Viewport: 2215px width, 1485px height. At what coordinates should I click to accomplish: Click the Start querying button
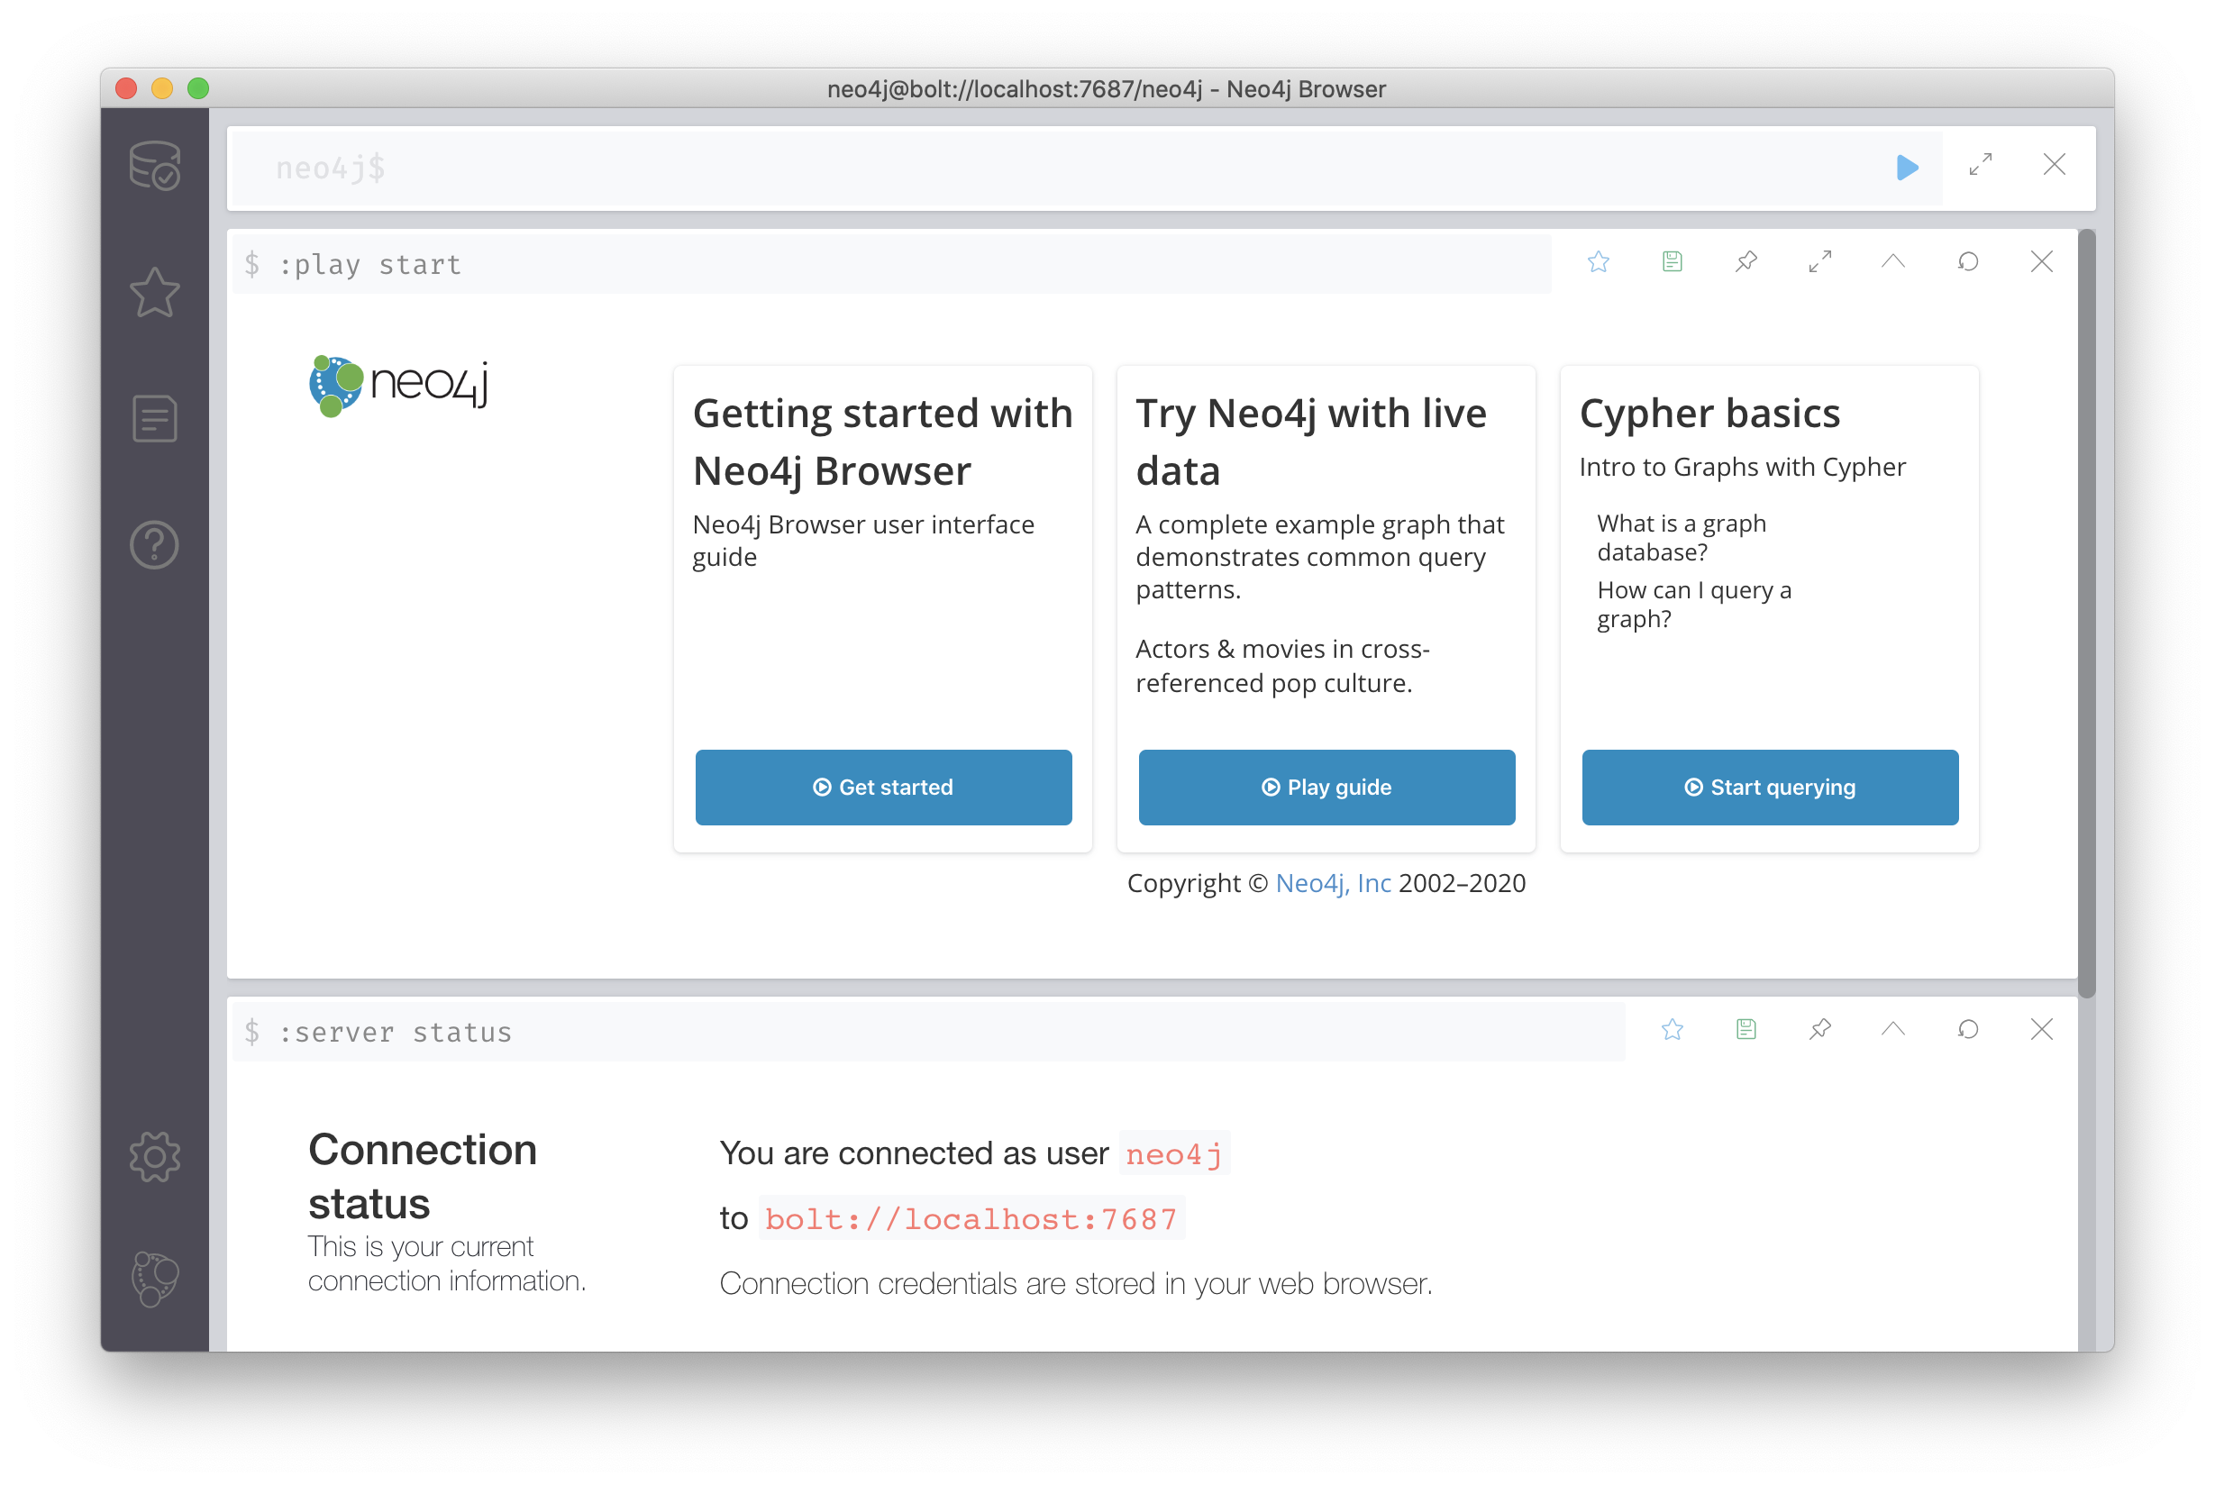pyautogui.click(x=1768, y=787)
